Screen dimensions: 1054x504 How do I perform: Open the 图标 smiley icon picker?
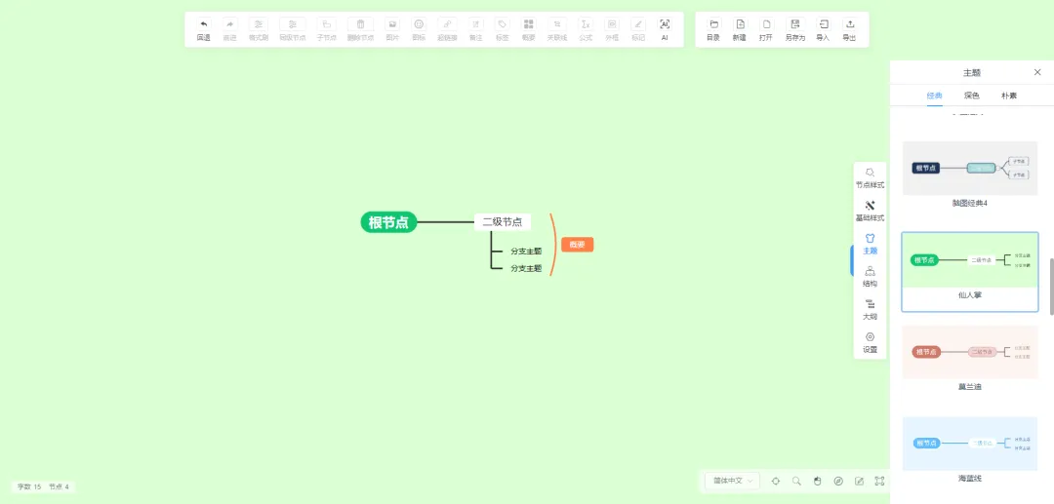tap(419, 24)
